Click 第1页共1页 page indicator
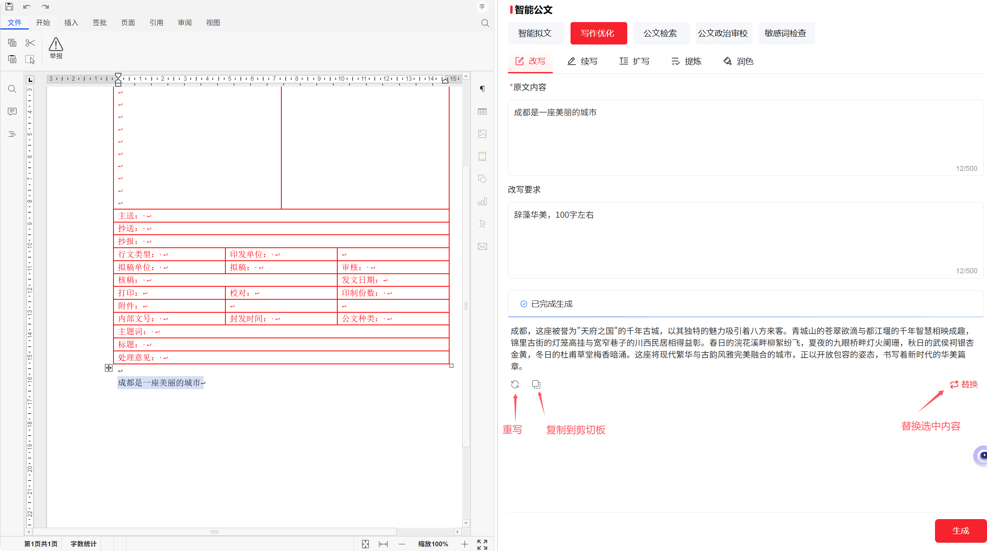The width and height of the screenshot is (987, 551). [41, 544]
